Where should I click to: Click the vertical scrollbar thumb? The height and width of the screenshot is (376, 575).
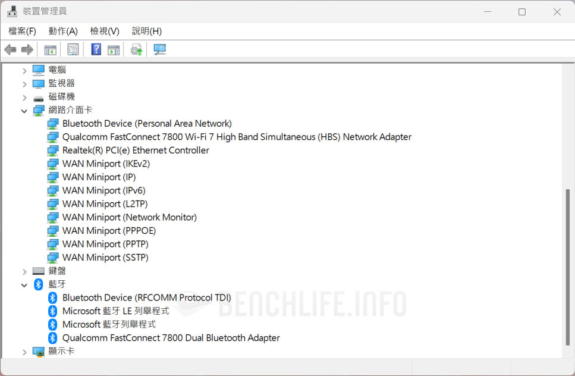[x=568, y=267]
